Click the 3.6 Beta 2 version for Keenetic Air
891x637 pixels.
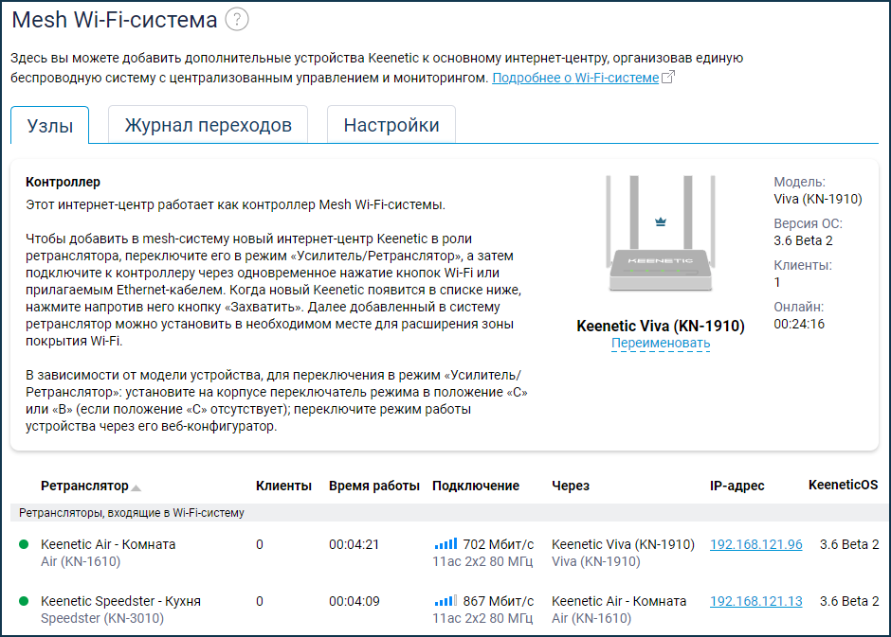[849, 544]
